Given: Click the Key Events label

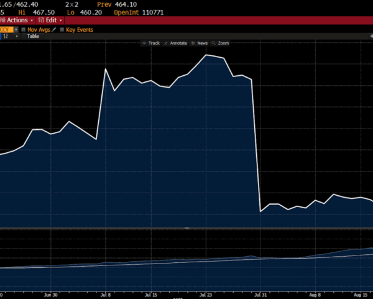Looking at the screenshot, I should coord(79,29).
